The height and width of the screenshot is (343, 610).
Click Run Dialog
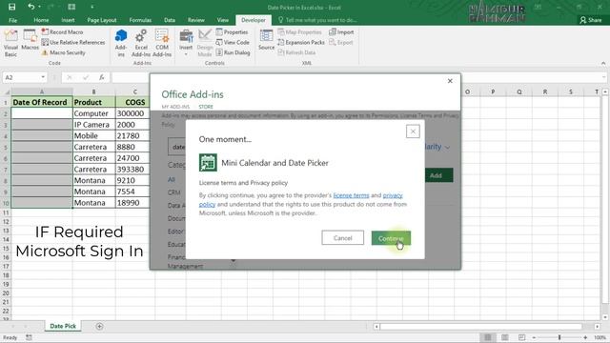pyautogui.click(x=233, y=52)
